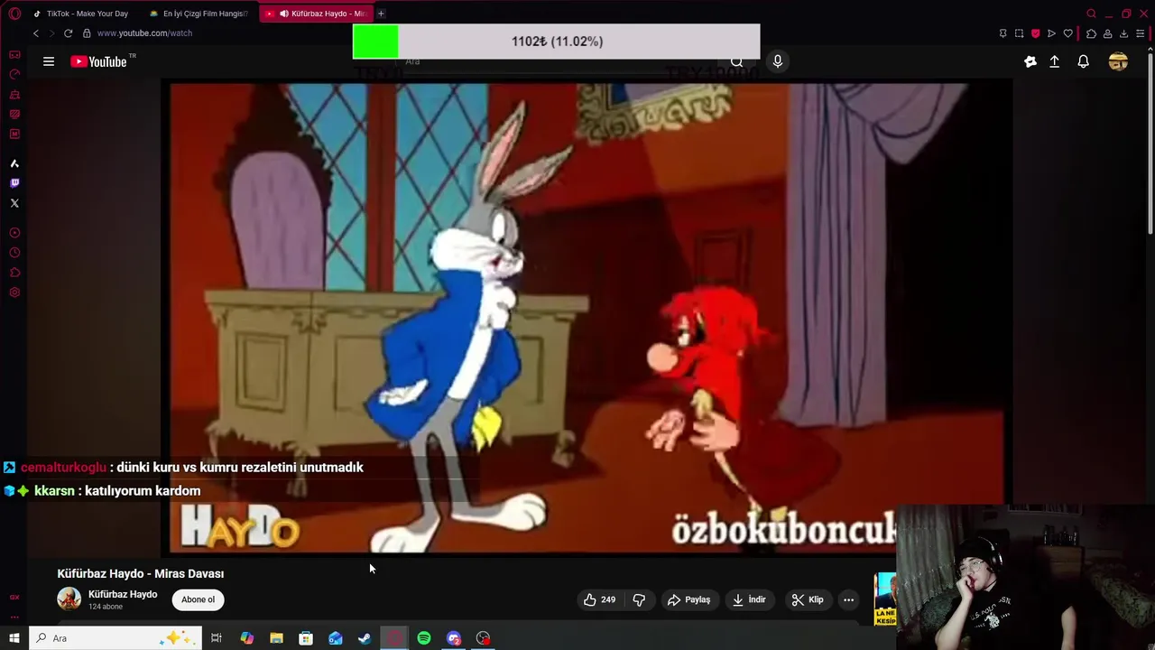Take a snapshot with the Opera snapshot icon

point(1019,33)
